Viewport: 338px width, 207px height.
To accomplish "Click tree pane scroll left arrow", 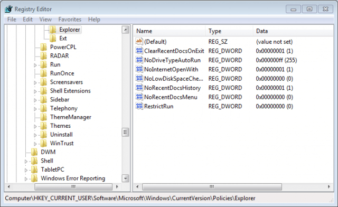I will point(8,187).
